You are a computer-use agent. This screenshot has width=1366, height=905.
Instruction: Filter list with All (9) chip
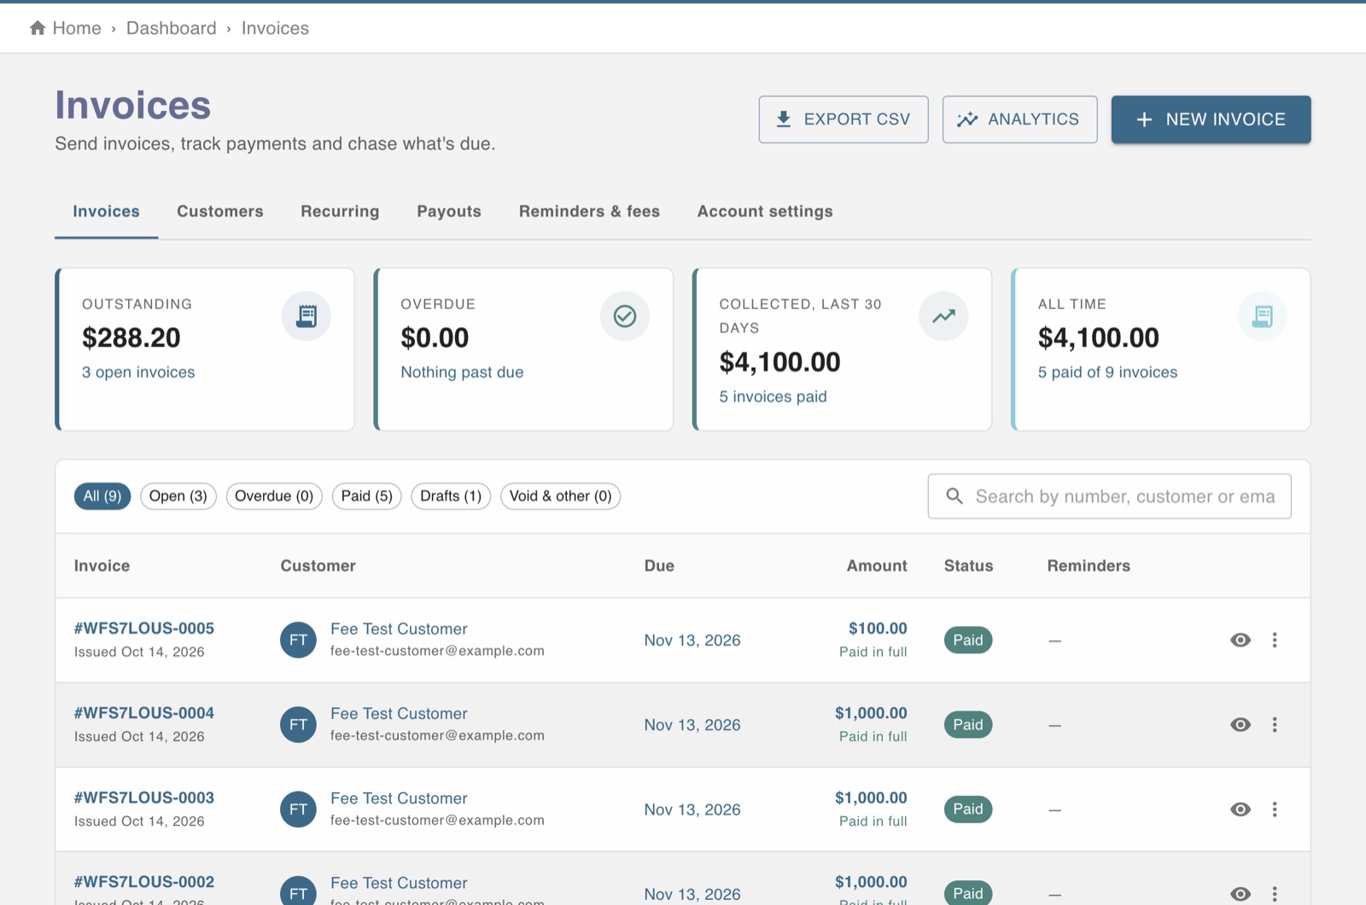tap(102, 496)
